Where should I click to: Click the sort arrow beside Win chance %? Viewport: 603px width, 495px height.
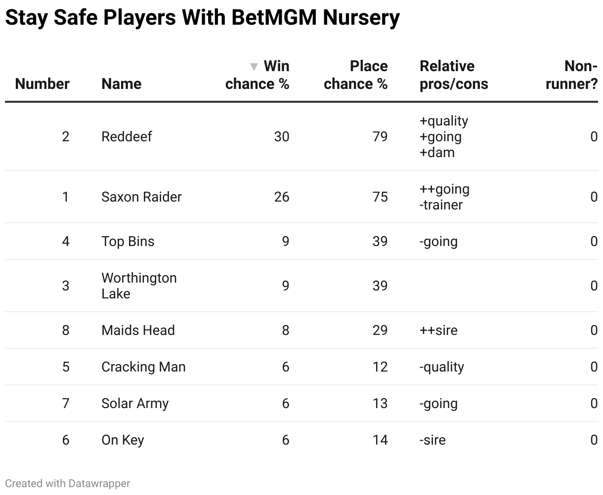254,67
